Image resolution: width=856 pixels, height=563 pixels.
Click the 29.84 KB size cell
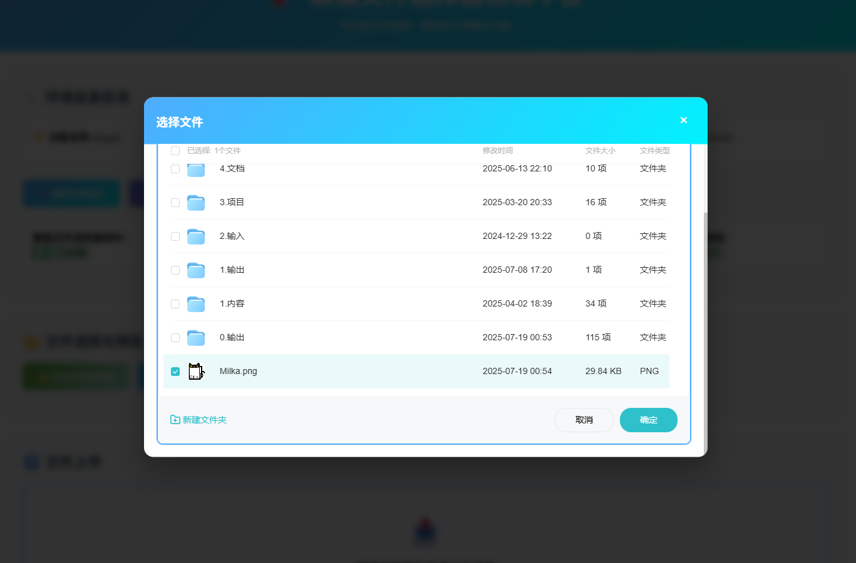point(604,371)
